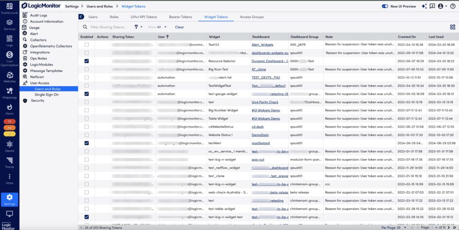Image resolution: width=459 pixels, height=230 pixels.
Task: Select the Widget Tokens tab
Action: click(x=216, y=17)
